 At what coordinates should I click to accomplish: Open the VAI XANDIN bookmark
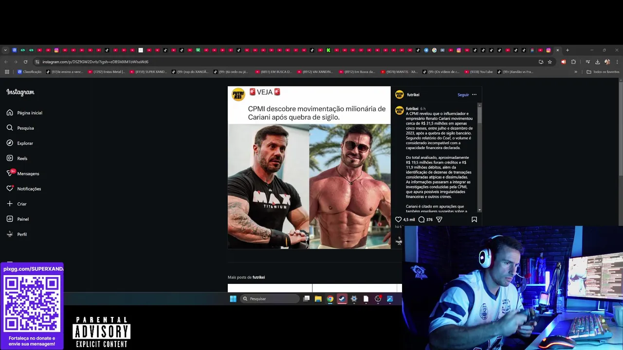tap(315, 72)
